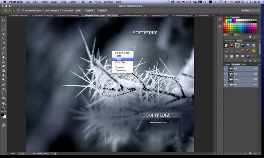
Task: Open the Styles panel flyout menu
Action: (259, 41)
